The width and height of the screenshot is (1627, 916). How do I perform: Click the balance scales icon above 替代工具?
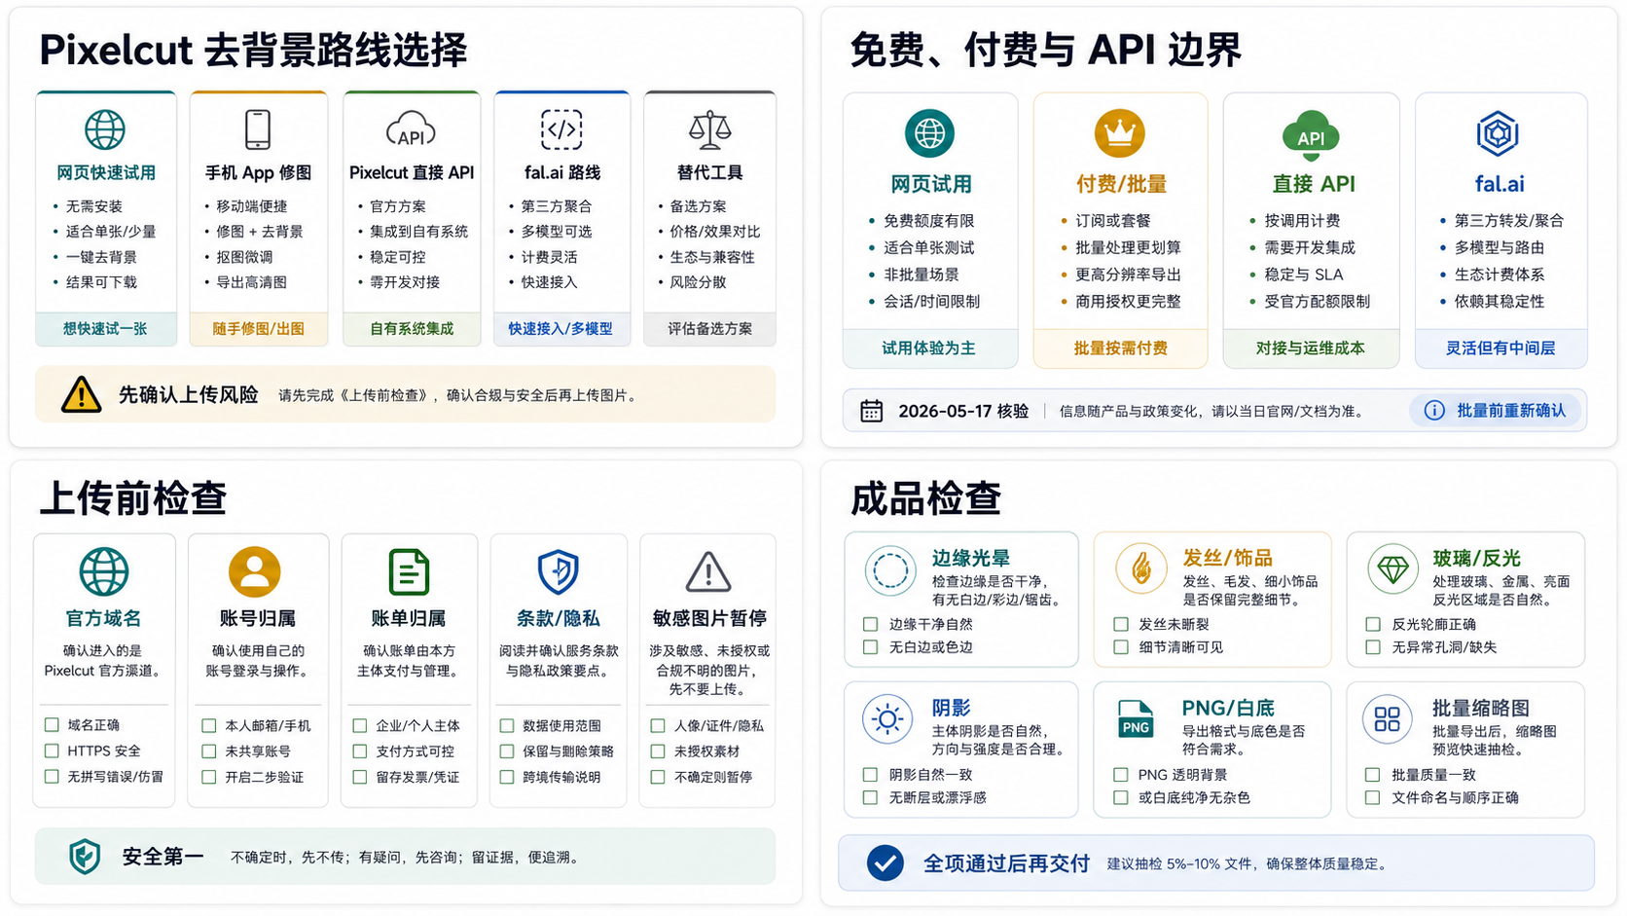[709, 129]
